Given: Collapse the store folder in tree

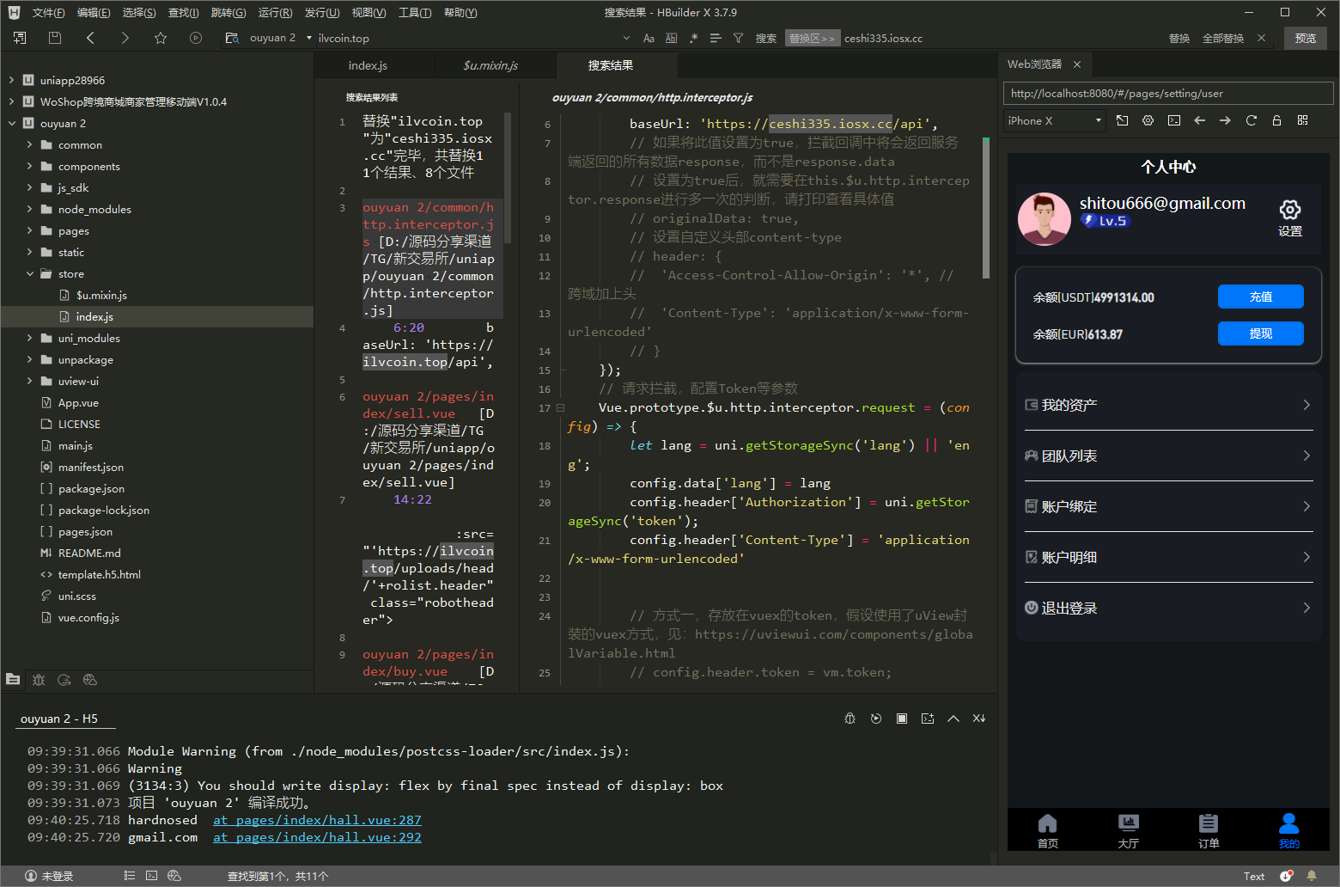Looking at the screenshot, I should pyautogui.click(x=30, y=273).
